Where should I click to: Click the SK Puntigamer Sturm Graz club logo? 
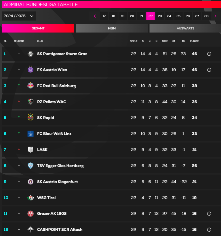(31, 54)
